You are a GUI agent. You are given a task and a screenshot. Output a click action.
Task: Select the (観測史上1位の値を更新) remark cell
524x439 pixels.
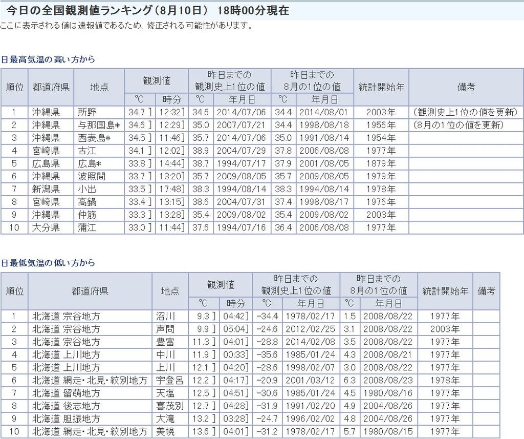point(466,112)
